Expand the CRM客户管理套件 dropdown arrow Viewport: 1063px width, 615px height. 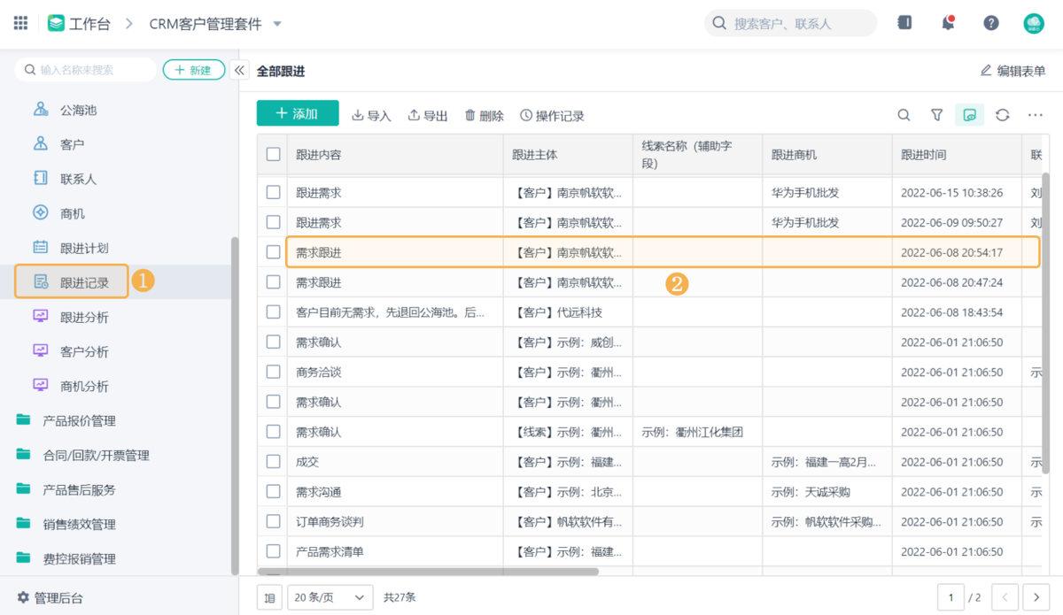[277, 24]
